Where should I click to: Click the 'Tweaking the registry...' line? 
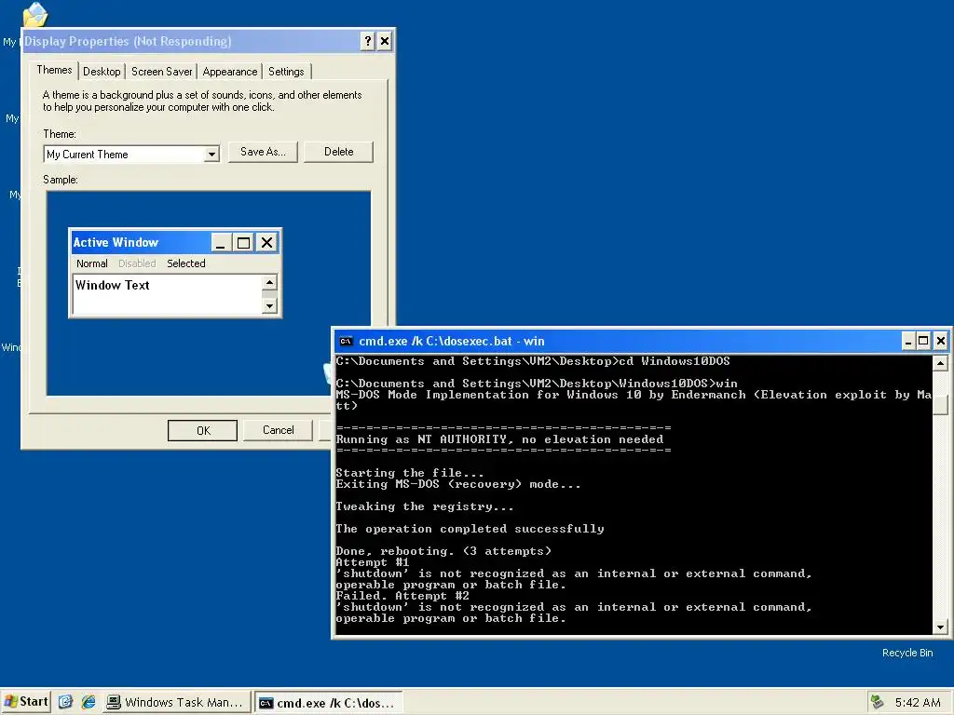point(425,506)
